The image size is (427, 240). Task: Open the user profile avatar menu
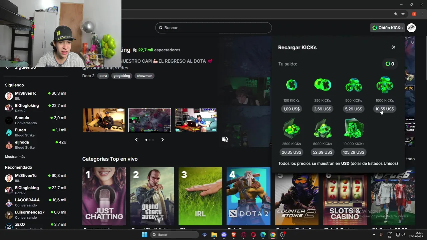(x=411, y=28)
